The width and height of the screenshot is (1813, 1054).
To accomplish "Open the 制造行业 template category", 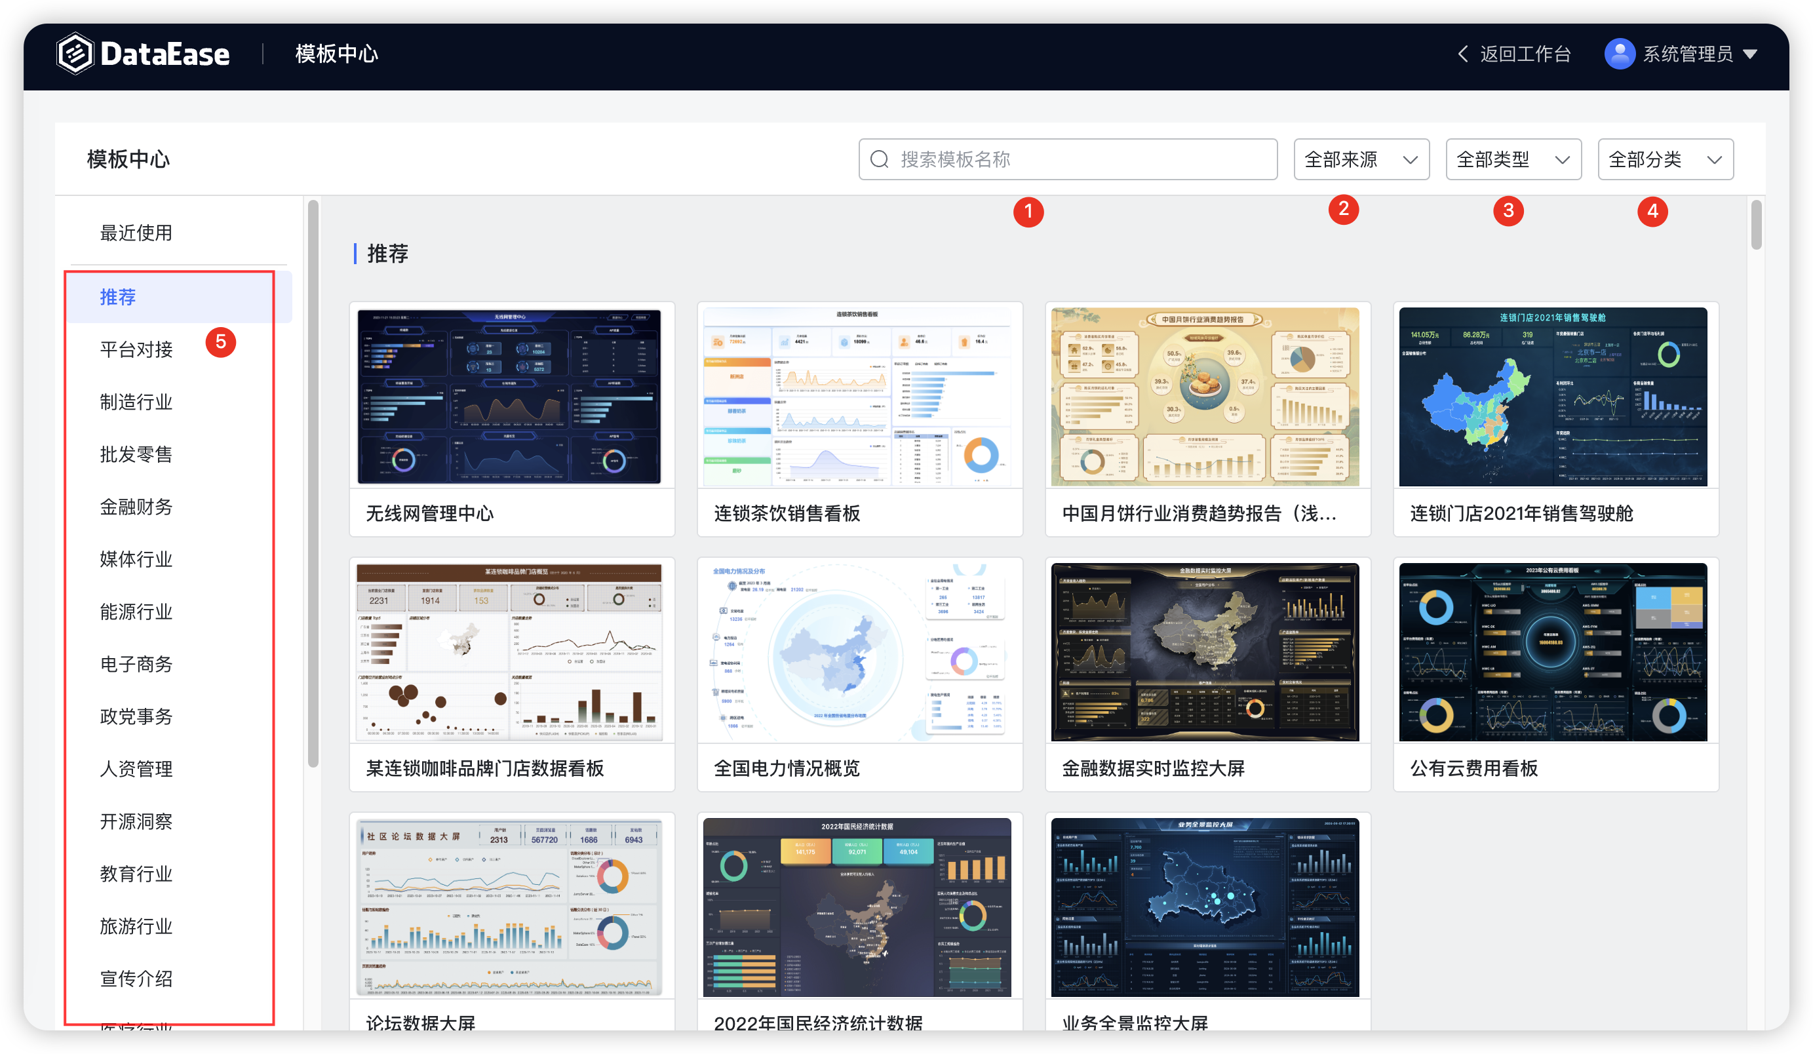I will [x=136, y=401].
